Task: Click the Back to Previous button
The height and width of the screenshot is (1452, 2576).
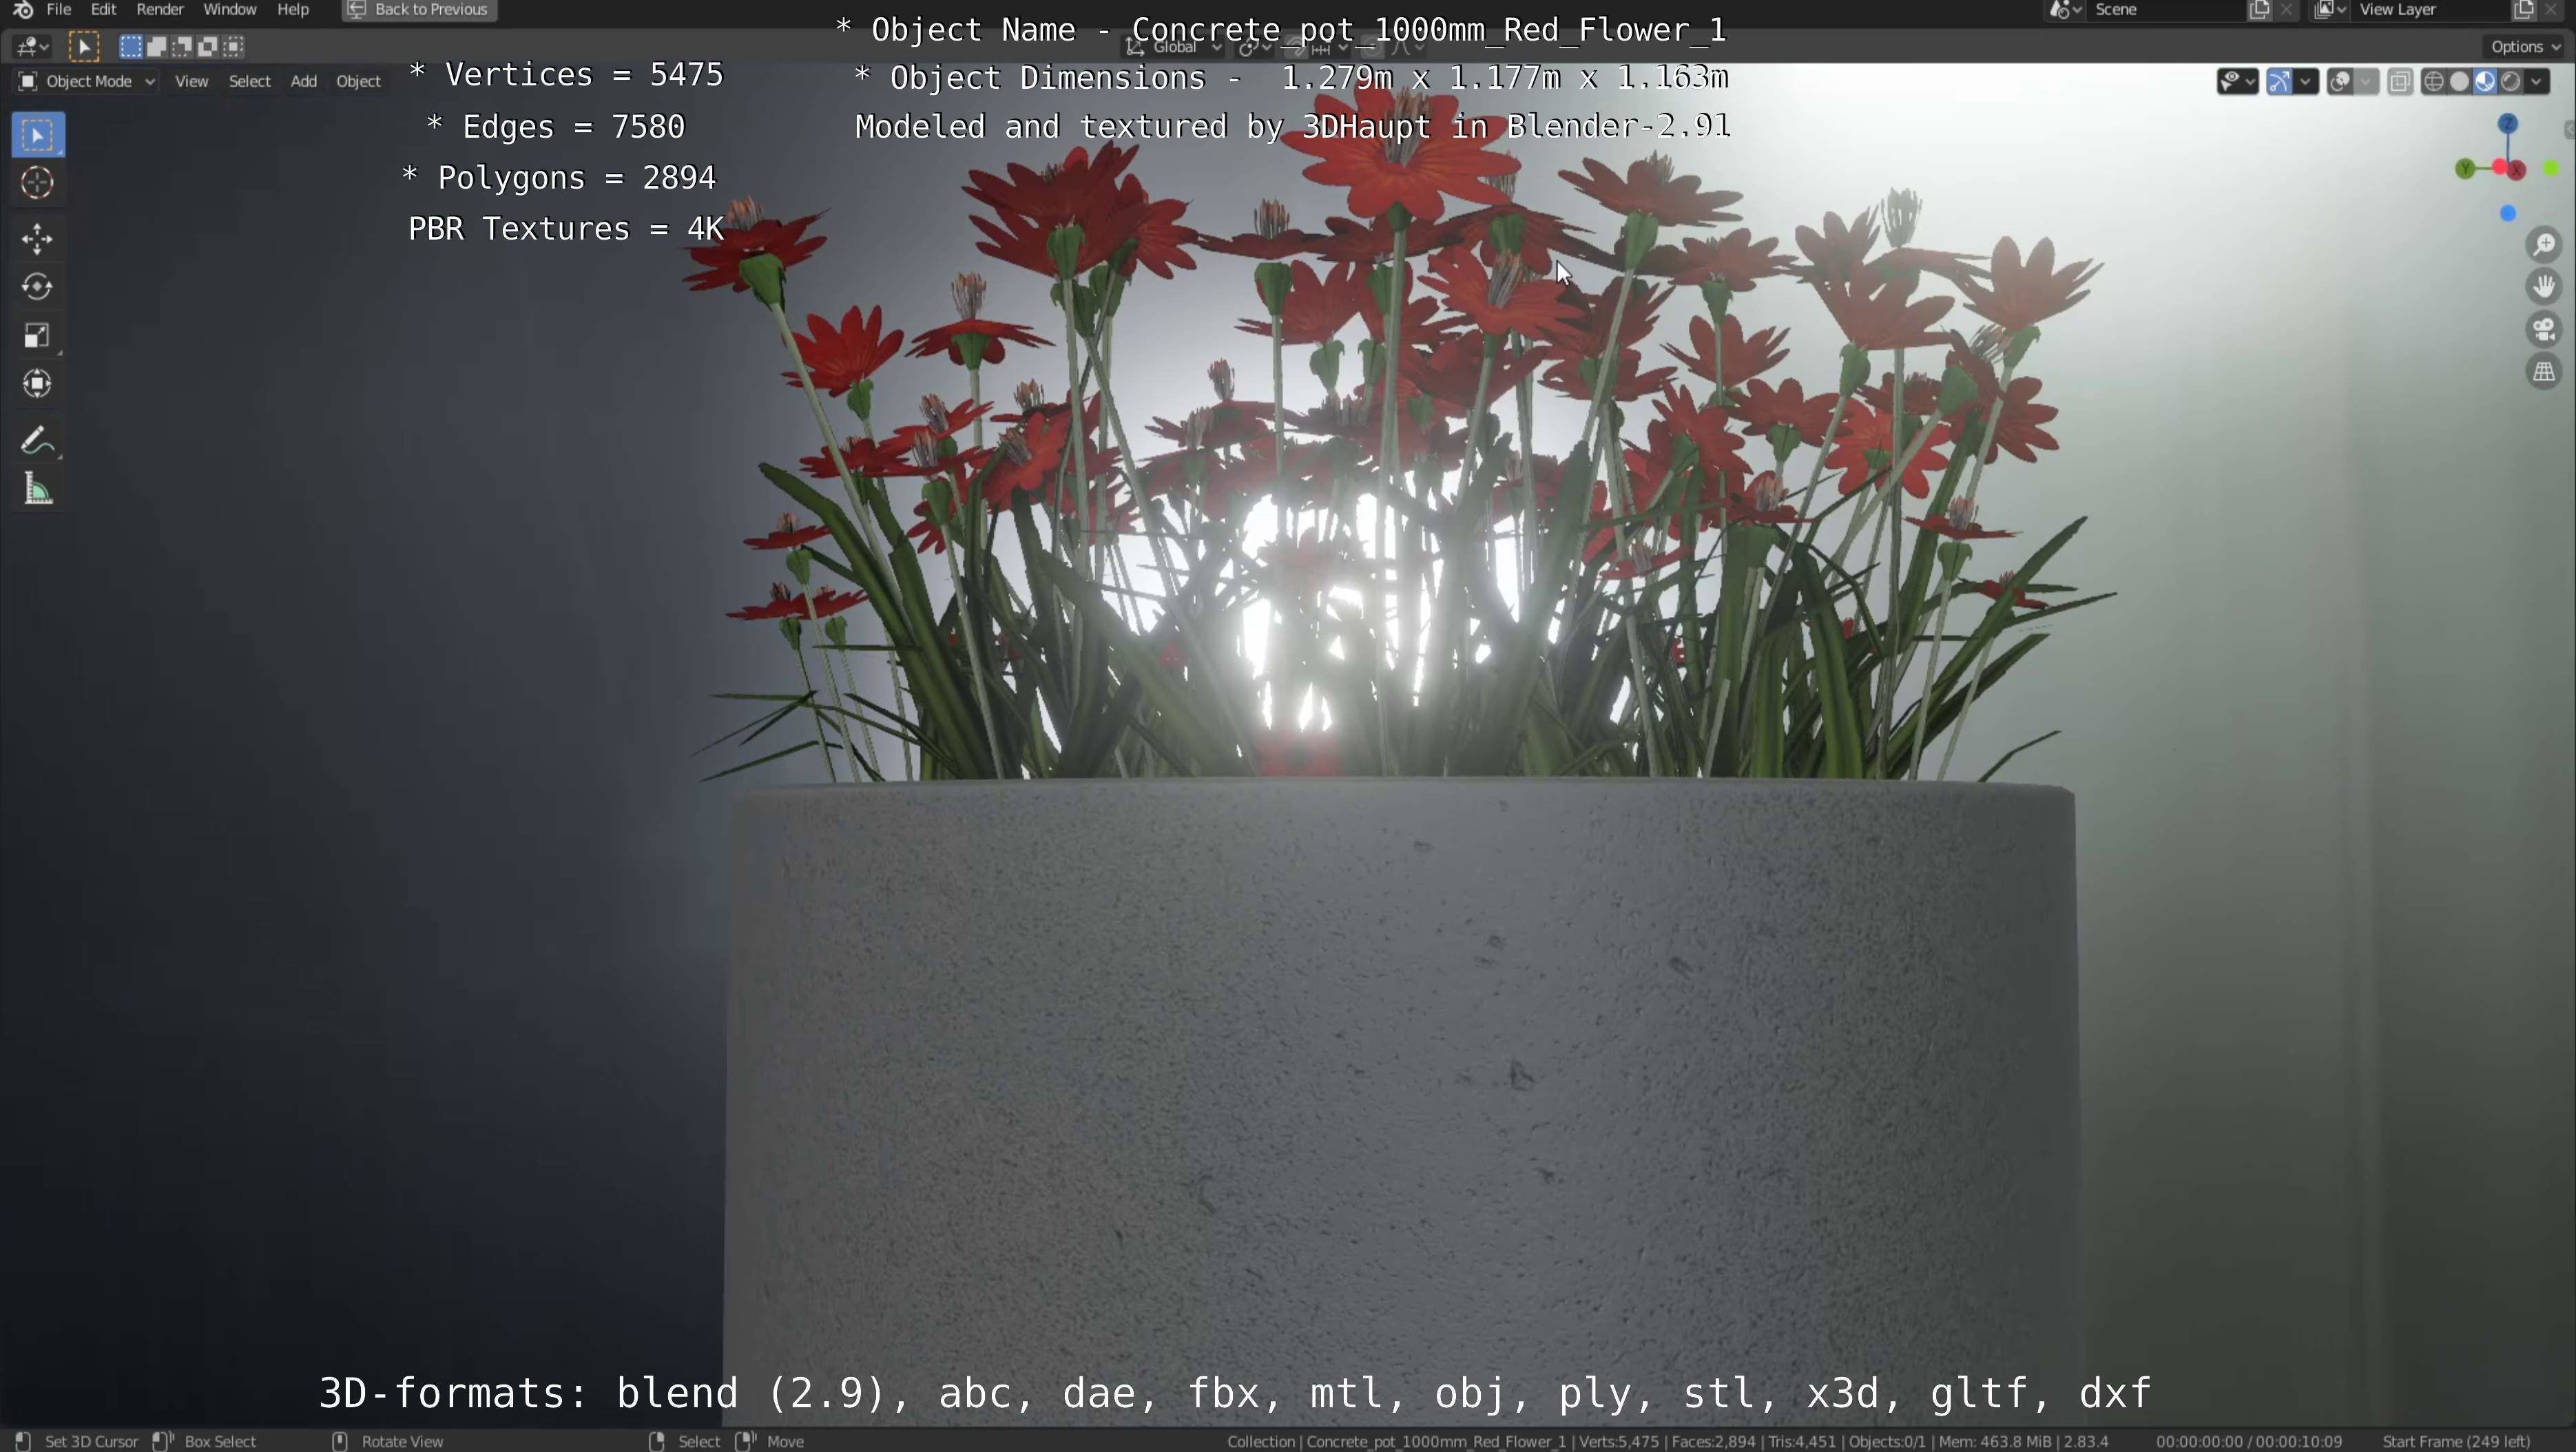Action: click(419, 10)
